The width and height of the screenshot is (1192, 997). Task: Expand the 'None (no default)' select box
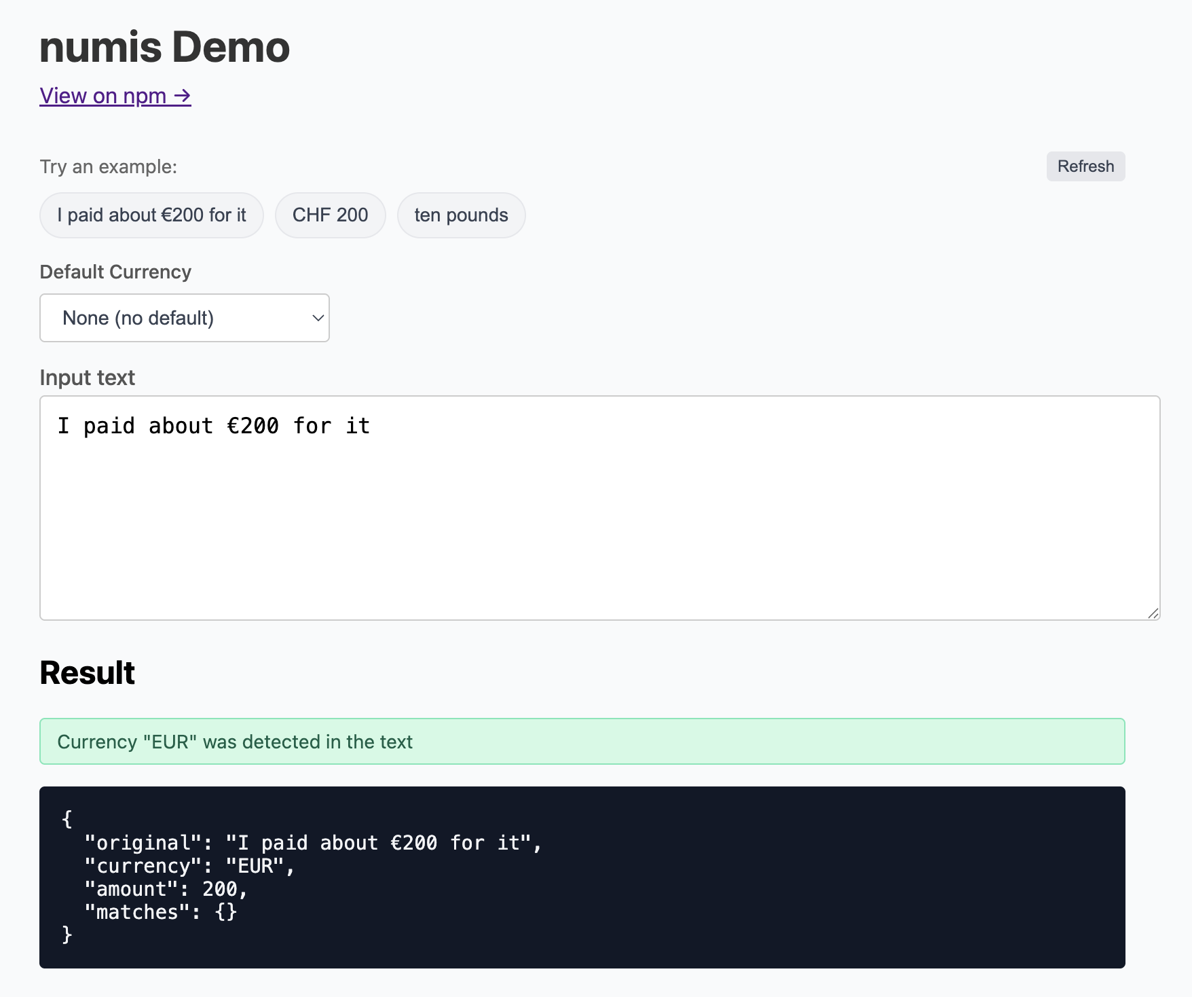pyautogui.click(x=184, y=317)
